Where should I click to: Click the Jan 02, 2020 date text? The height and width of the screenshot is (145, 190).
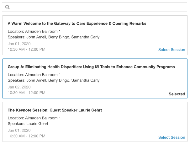(x=19, y=87)
